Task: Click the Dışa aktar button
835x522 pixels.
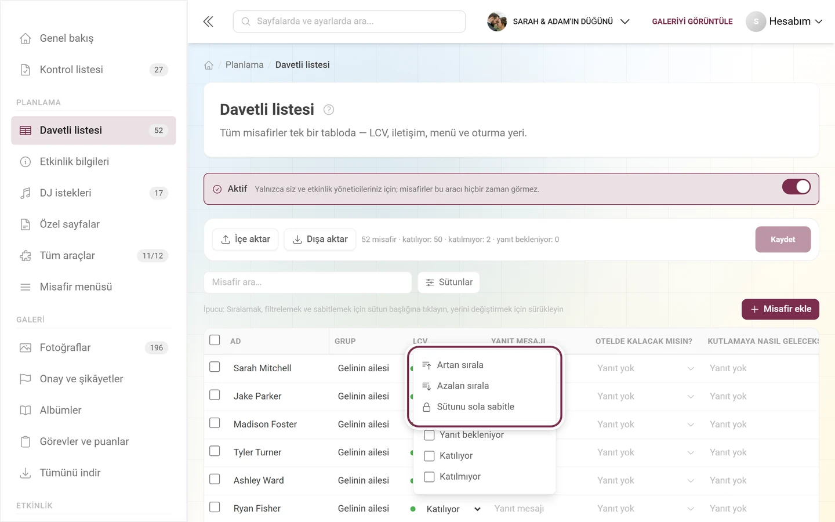Action: coord(320,240)
